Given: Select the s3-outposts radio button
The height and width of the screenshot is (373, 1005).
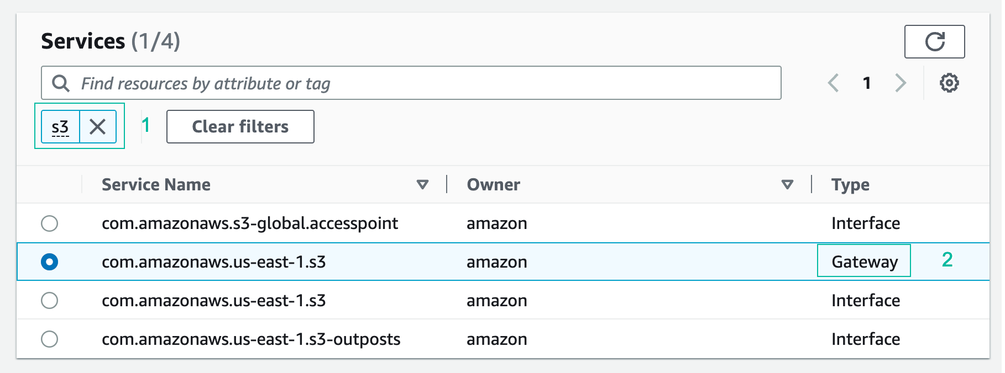Looking at the screenshot, I should click(x=50, y=339).
